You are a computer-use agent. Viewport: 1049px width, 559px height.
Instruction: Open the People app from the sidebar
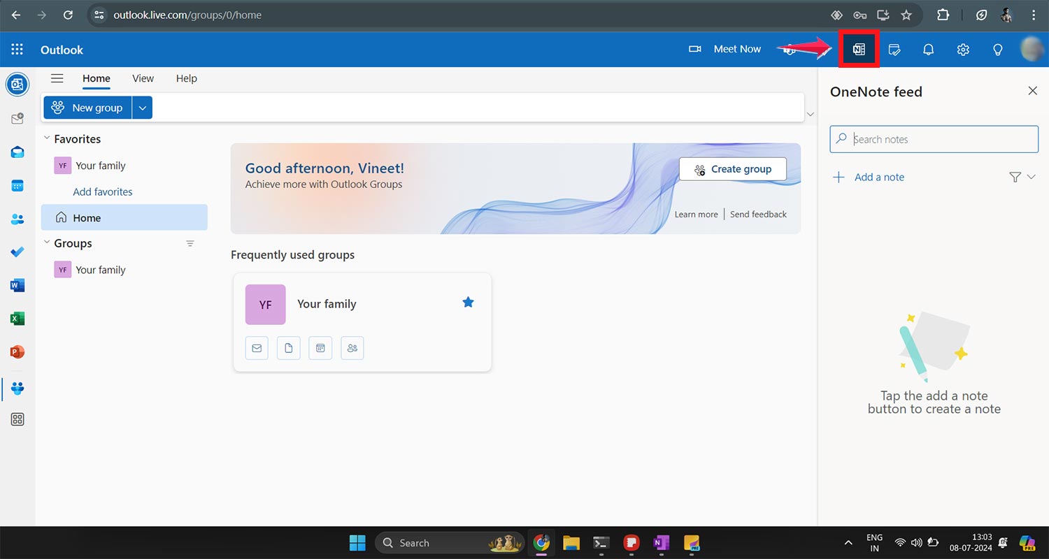tap(17, 219)
